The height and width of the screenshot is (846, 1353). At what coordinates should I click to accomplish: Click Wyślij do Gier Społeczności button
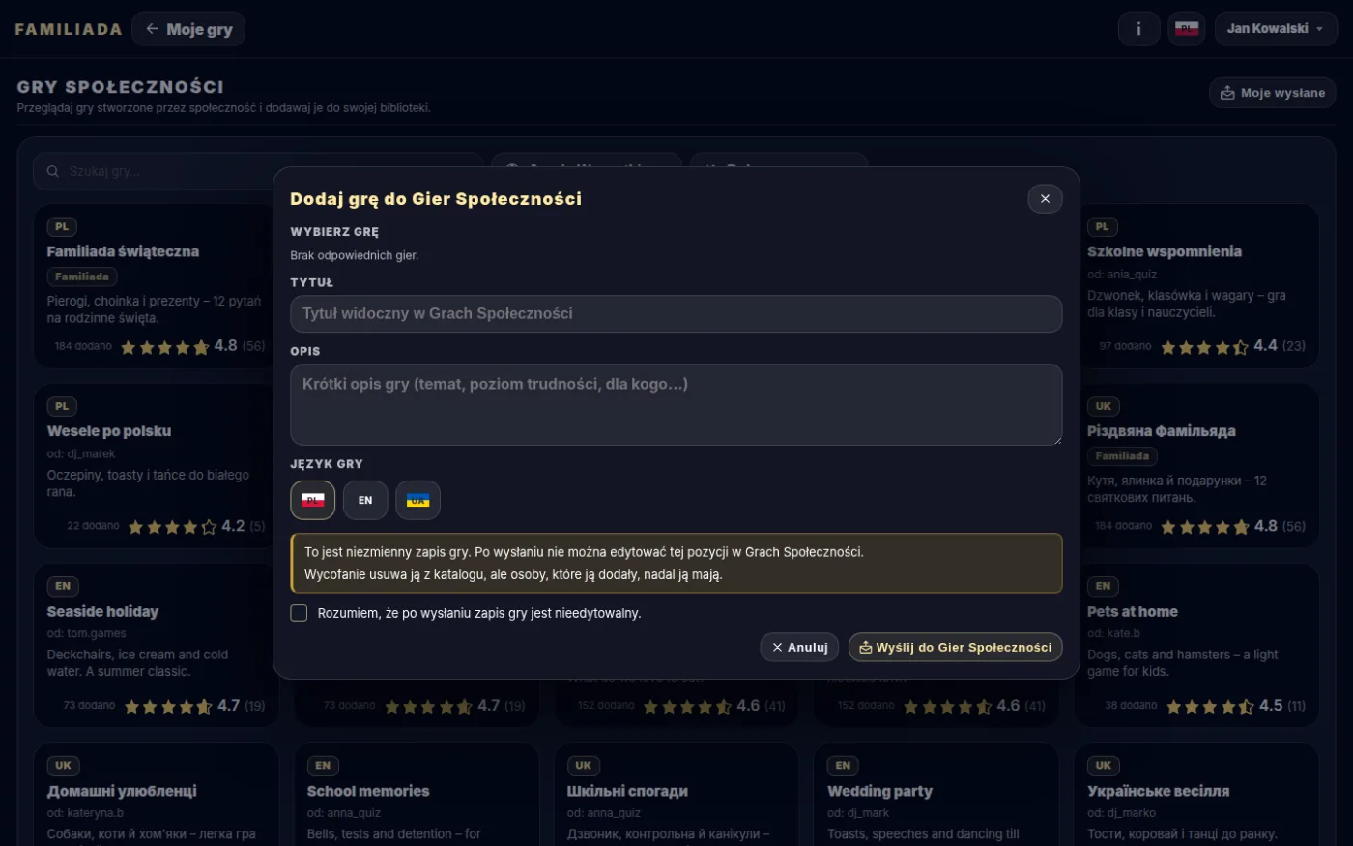pyautogui.click(x=955, y=647)
